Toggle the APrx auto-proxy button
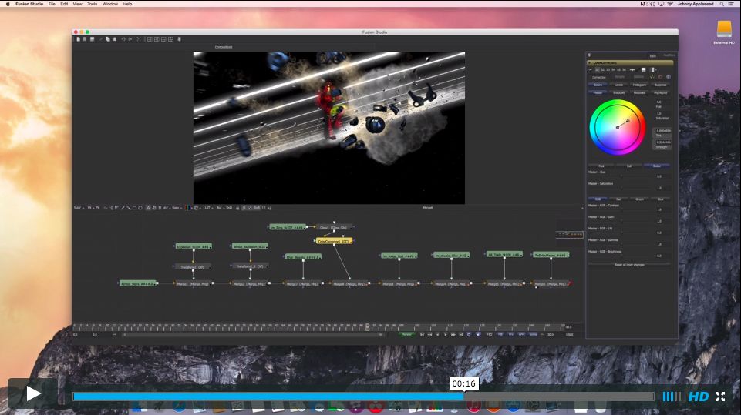This screenshot has height=415, width=741. tap(522, 334)
